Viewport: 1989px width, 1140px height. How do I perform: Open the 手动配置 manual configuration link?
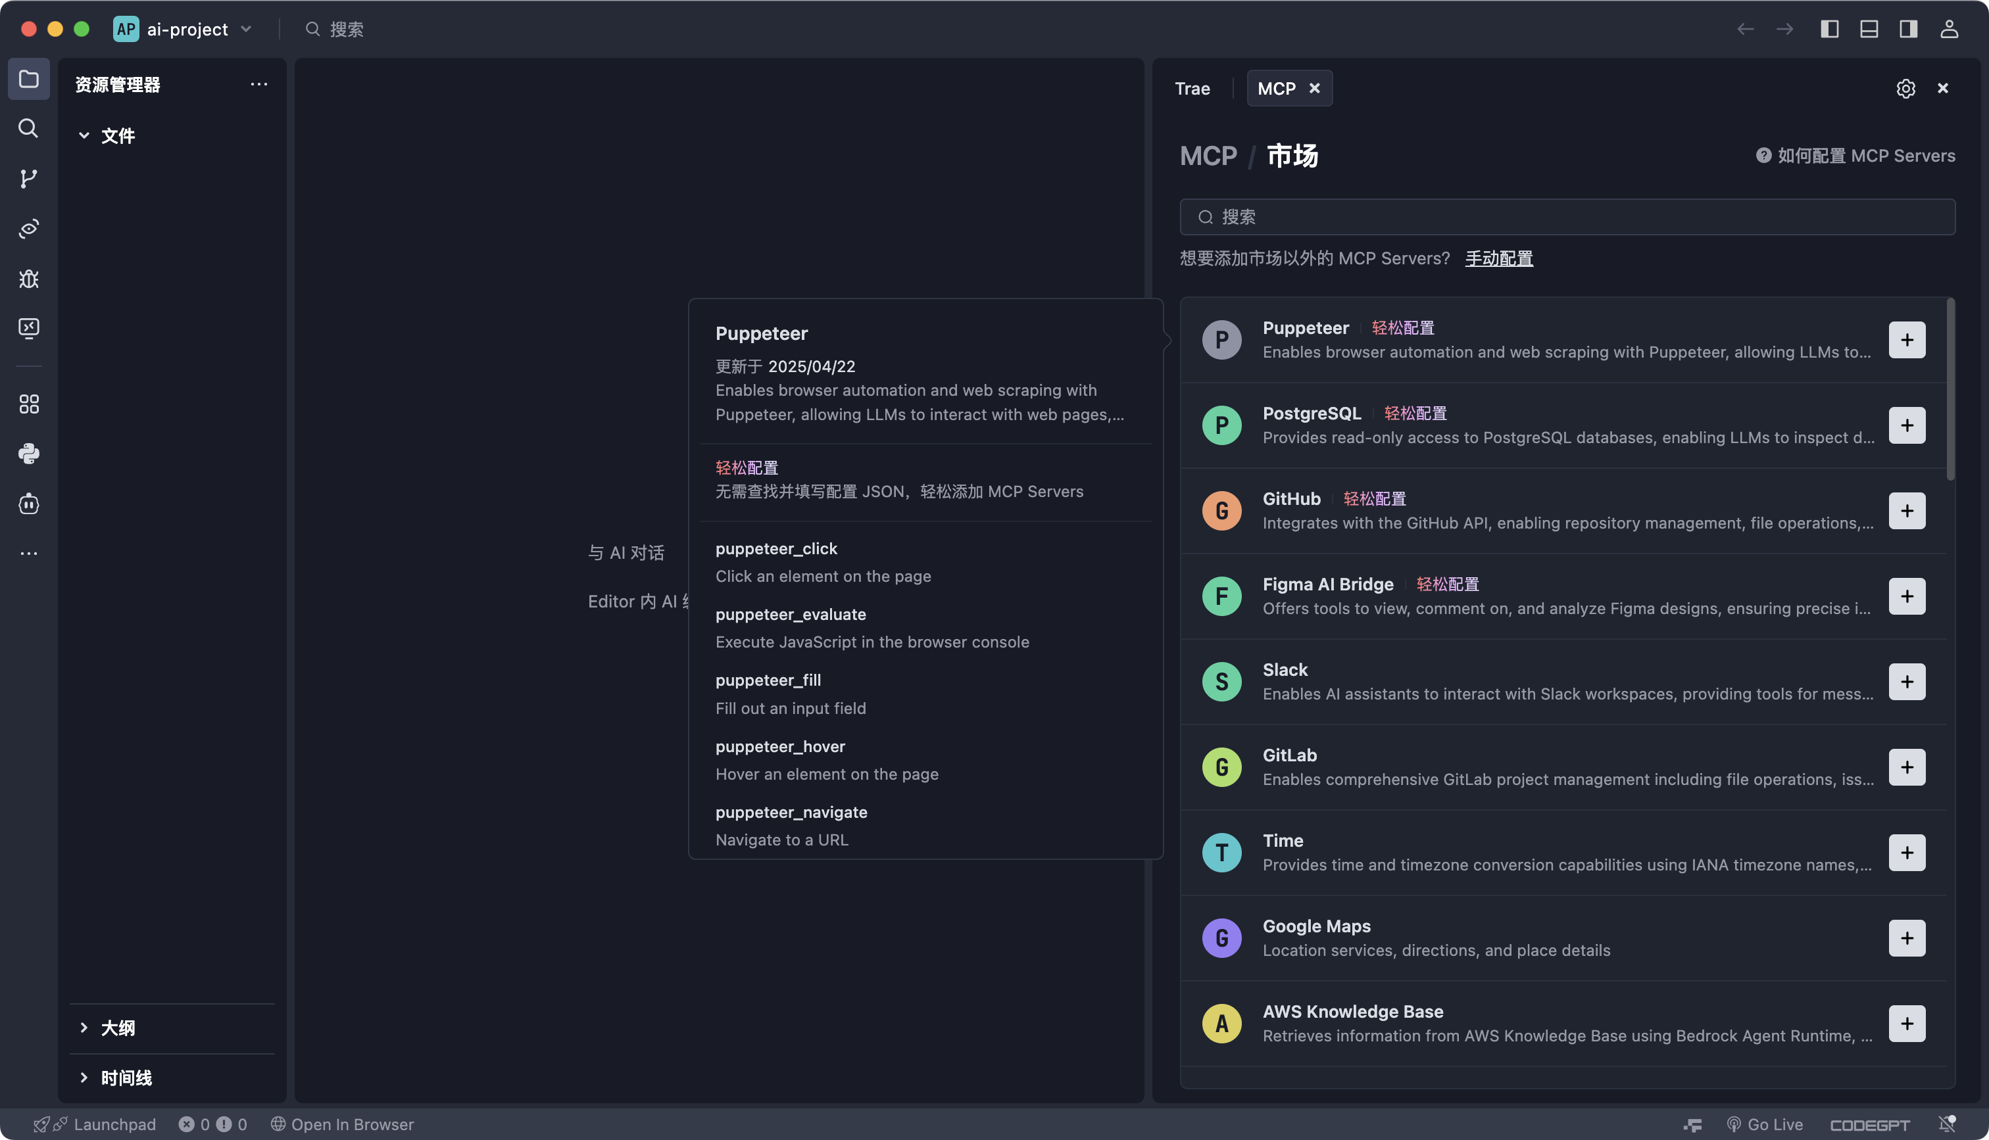[x=1499, y=258]
